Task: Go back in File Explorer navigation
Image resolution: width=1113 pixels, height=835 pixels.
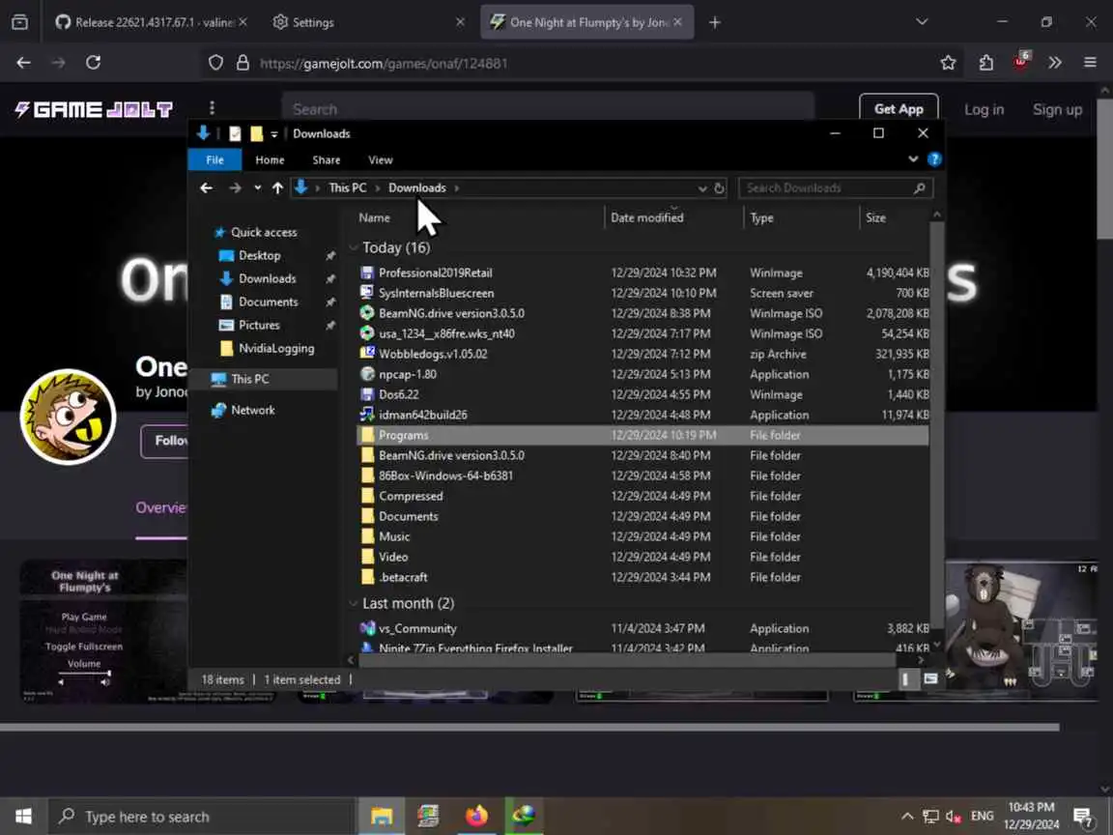Action: point(206,188)
